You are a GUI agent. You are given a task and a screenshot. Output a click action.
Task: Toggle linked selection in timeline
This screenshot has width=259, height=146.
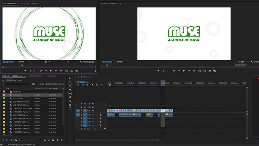click(x=87, y=85)
